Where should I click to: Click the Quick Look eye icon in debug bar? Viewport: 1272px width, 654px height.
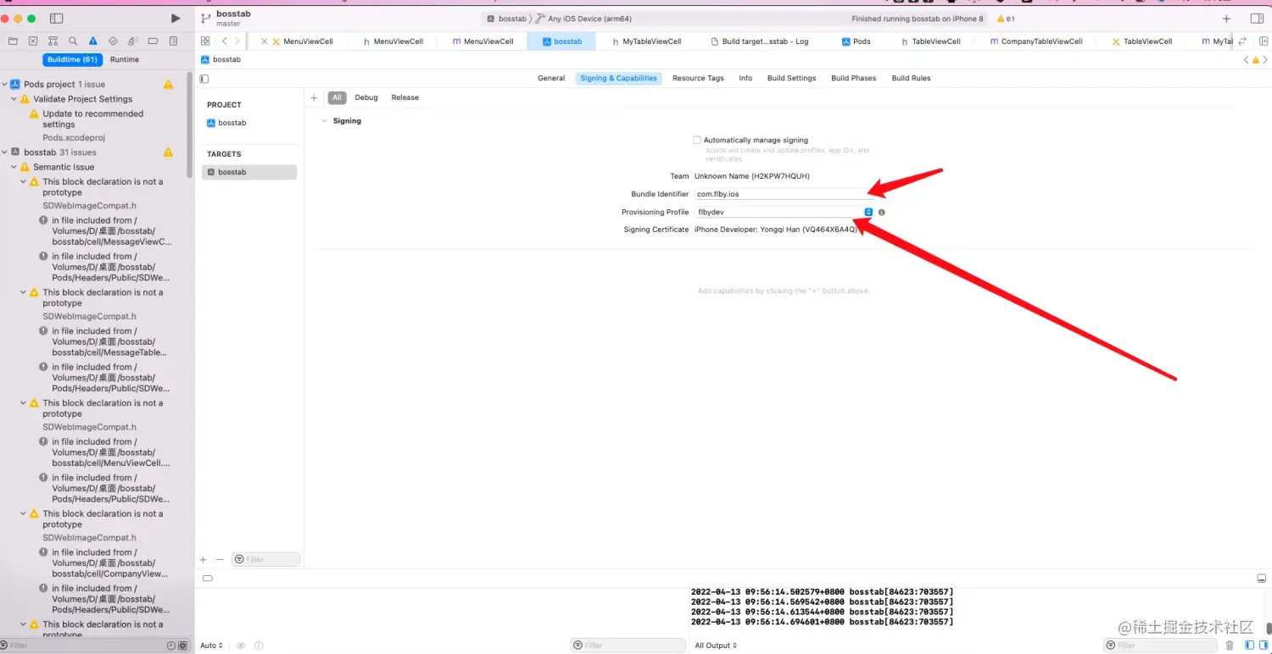pos(241,646)
